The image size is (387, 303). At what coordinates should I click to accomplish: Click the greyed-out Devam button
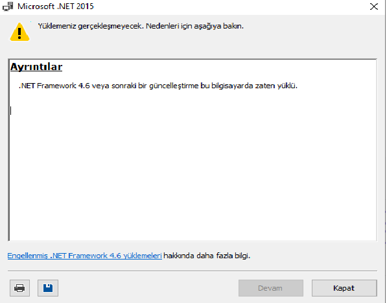pyautogui.click(x=271, y=288)
